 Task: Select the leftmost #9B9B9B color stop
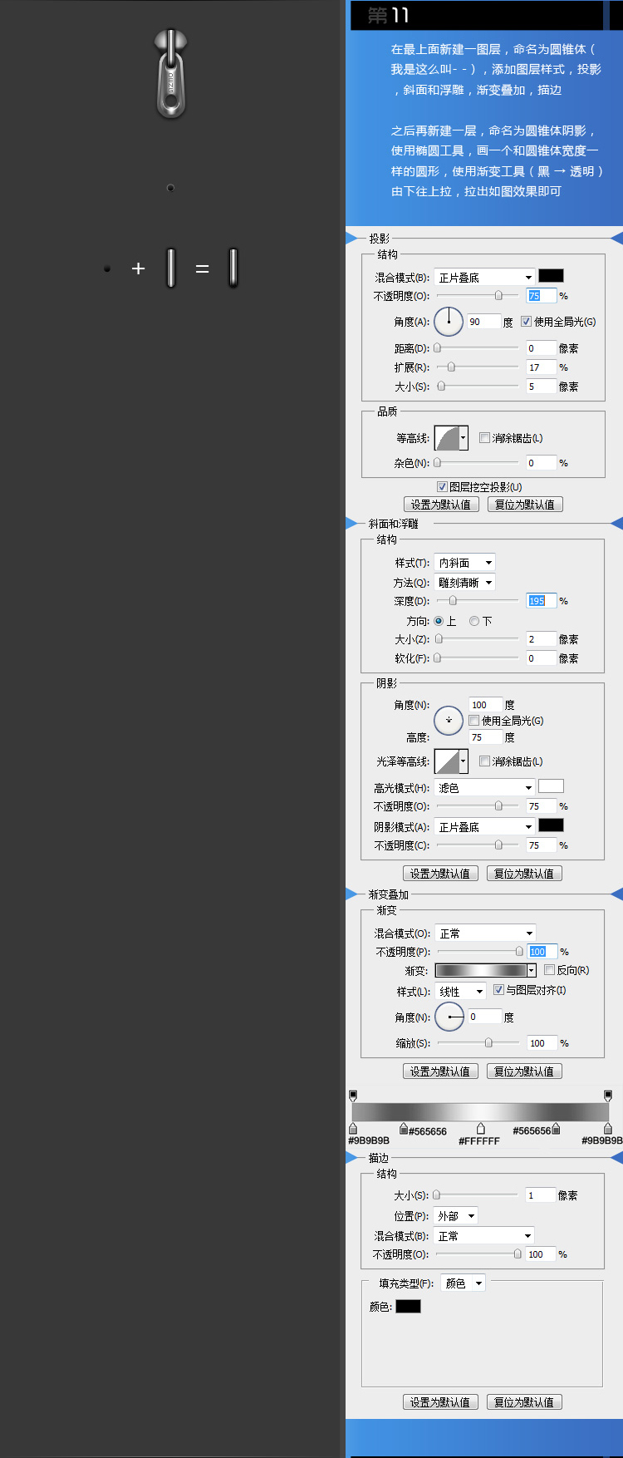point(353,1128)
